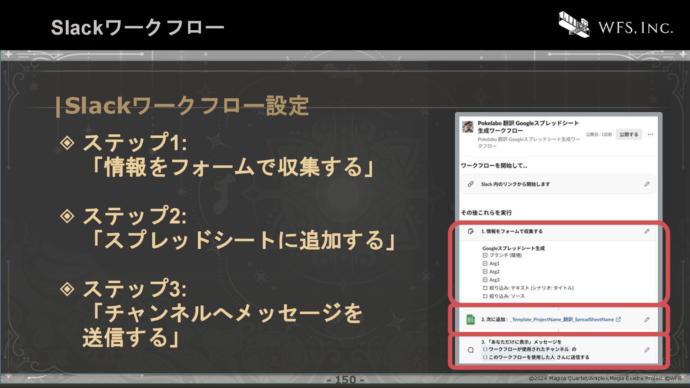Click the dropdown field icon beside Arg2

485,272
